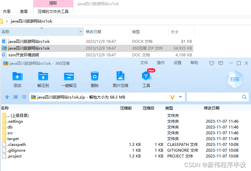This screenshot has height=171, width=251.
Task: Select the db folder icon
Action: pos(4,127)
